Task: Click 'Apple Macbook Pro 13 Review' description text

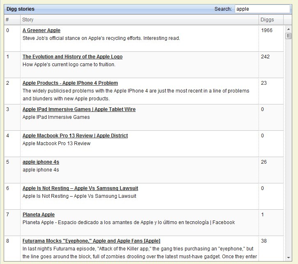Action: pyautogui.click(x=56, y=144)
